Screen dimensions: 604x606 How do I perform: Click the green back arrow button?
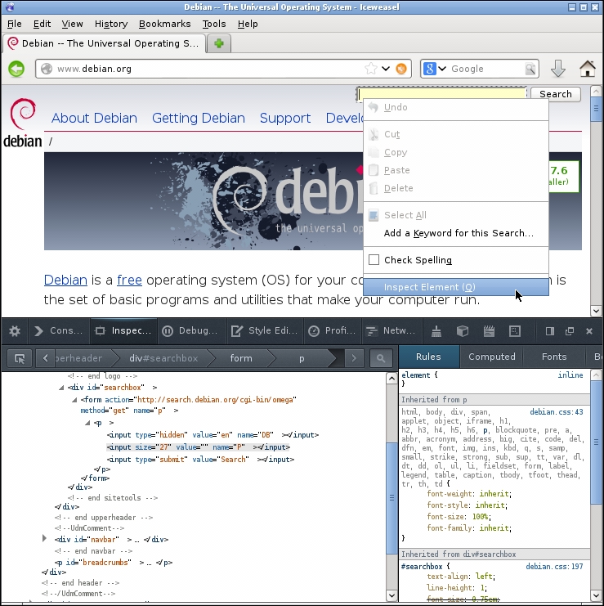(16, 70)
